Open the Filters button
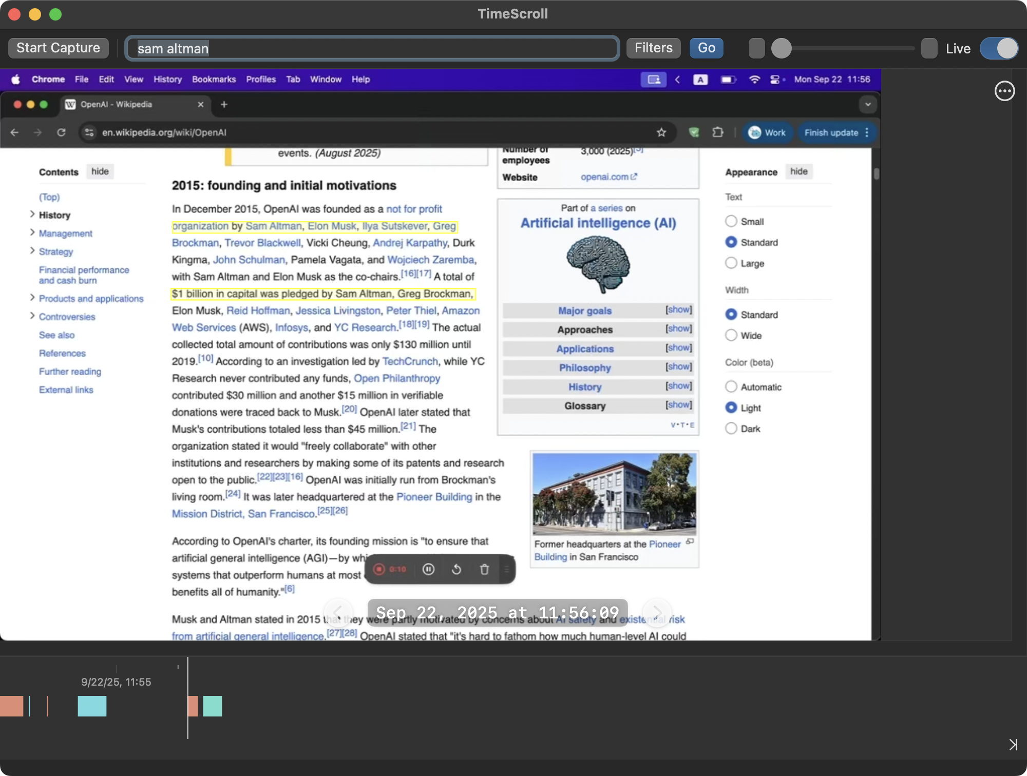Viewport: 1027px width, 776px height. (653, 48)
